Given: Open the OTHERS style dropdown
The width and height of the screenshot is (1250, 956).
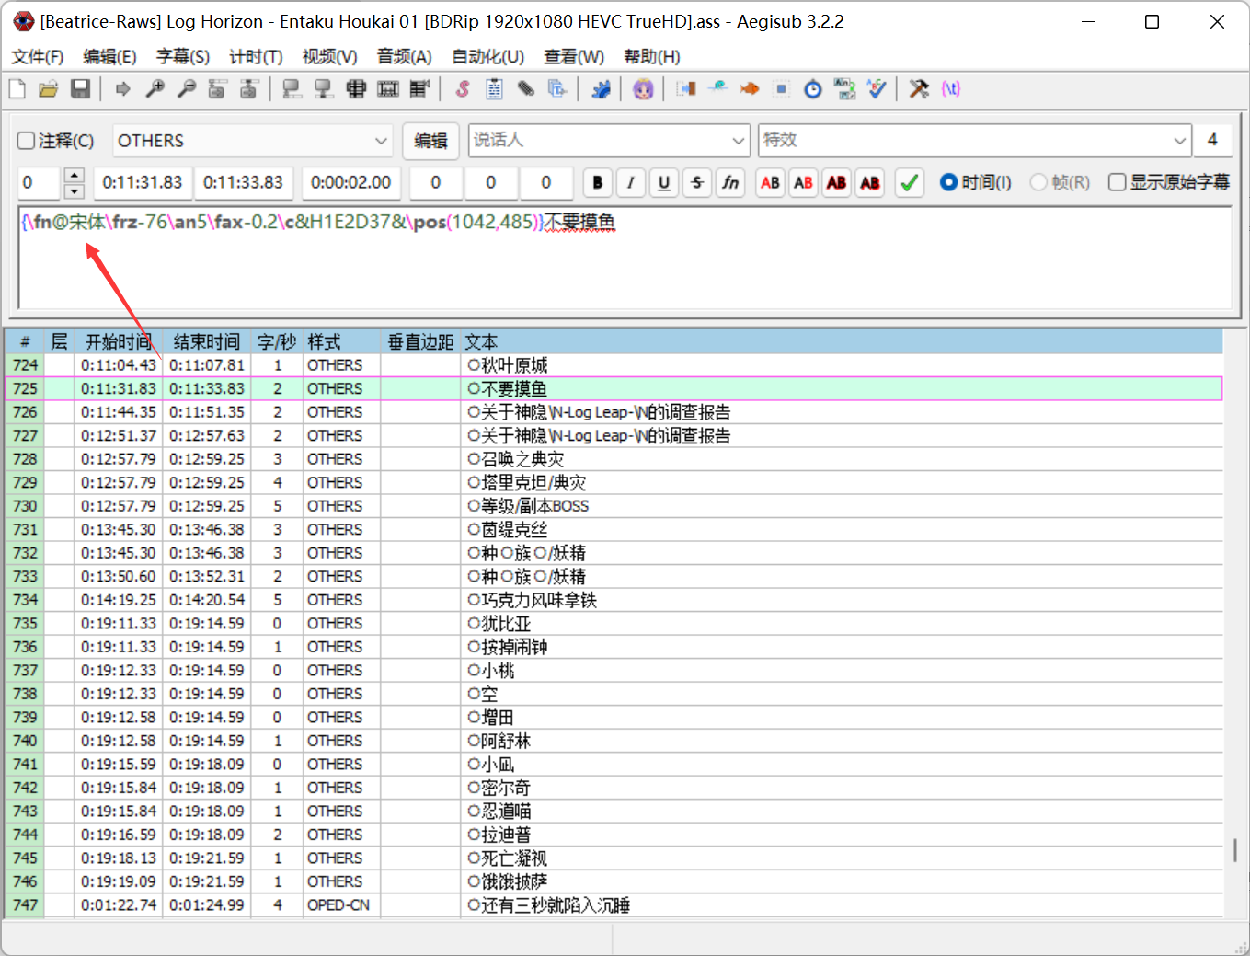Looking at the screenshot, I should pyautogui.click(x=253, y=141).
